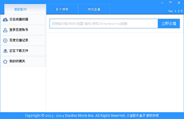Minimize the XiaoBao Movie Box window

coord(162,3)
